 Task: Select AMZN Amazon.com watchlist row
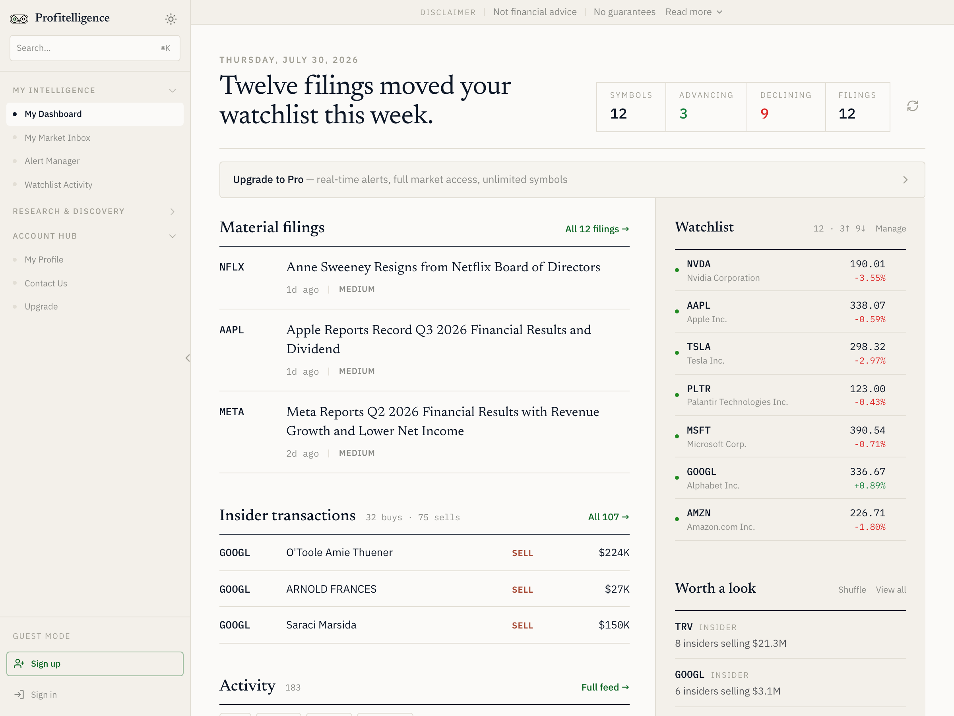tap(790, 519)
